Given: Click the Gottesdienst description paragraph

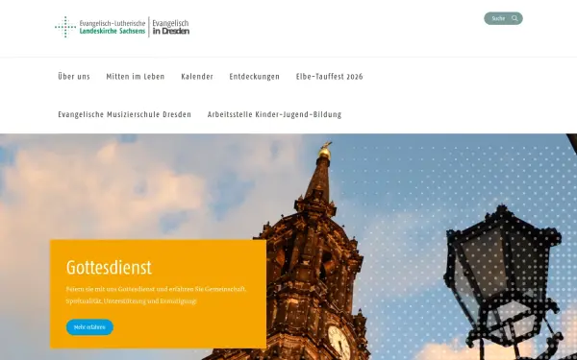Looking at the screenshot, I should pos(156,295).
